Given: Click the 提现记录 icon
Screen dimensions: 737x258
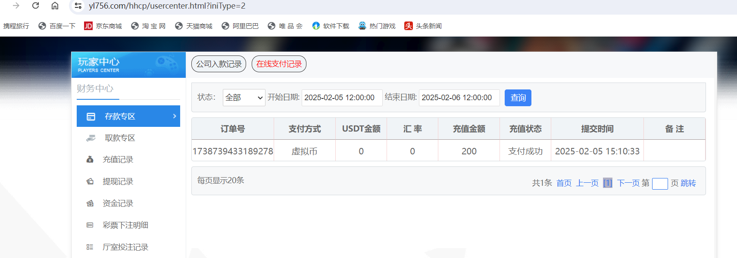Looking at the screenshot, I should [x=90, y=181].
